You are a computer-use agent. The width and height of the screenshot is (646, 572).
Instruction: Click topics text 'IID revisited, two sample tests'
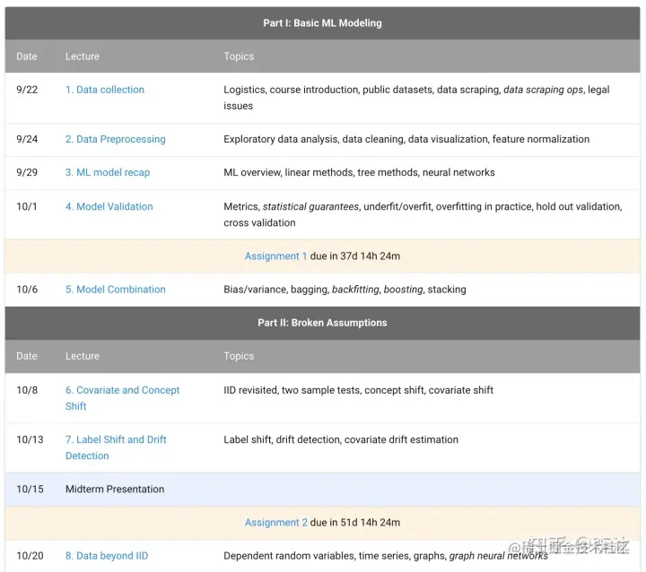(x=358, y=390)
